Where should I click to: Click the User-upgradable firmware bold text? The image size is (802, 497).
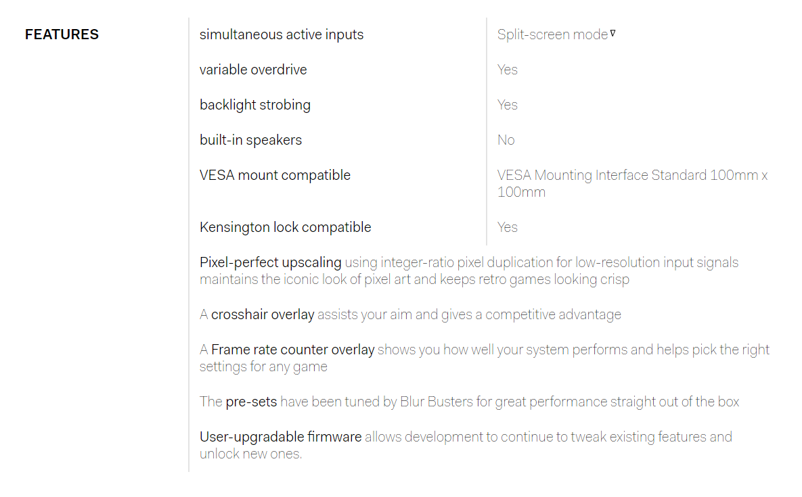280,437
